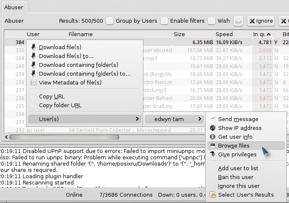289x203 pixels.
Task: Select result row 238 with 17.66 MiB
Action: pos(146,82)
